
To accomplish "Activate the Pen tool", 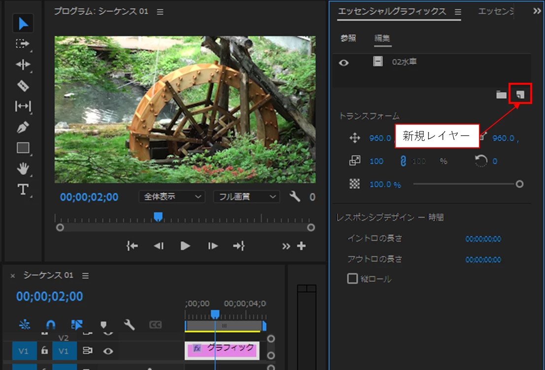I will (x=23, y=127).
